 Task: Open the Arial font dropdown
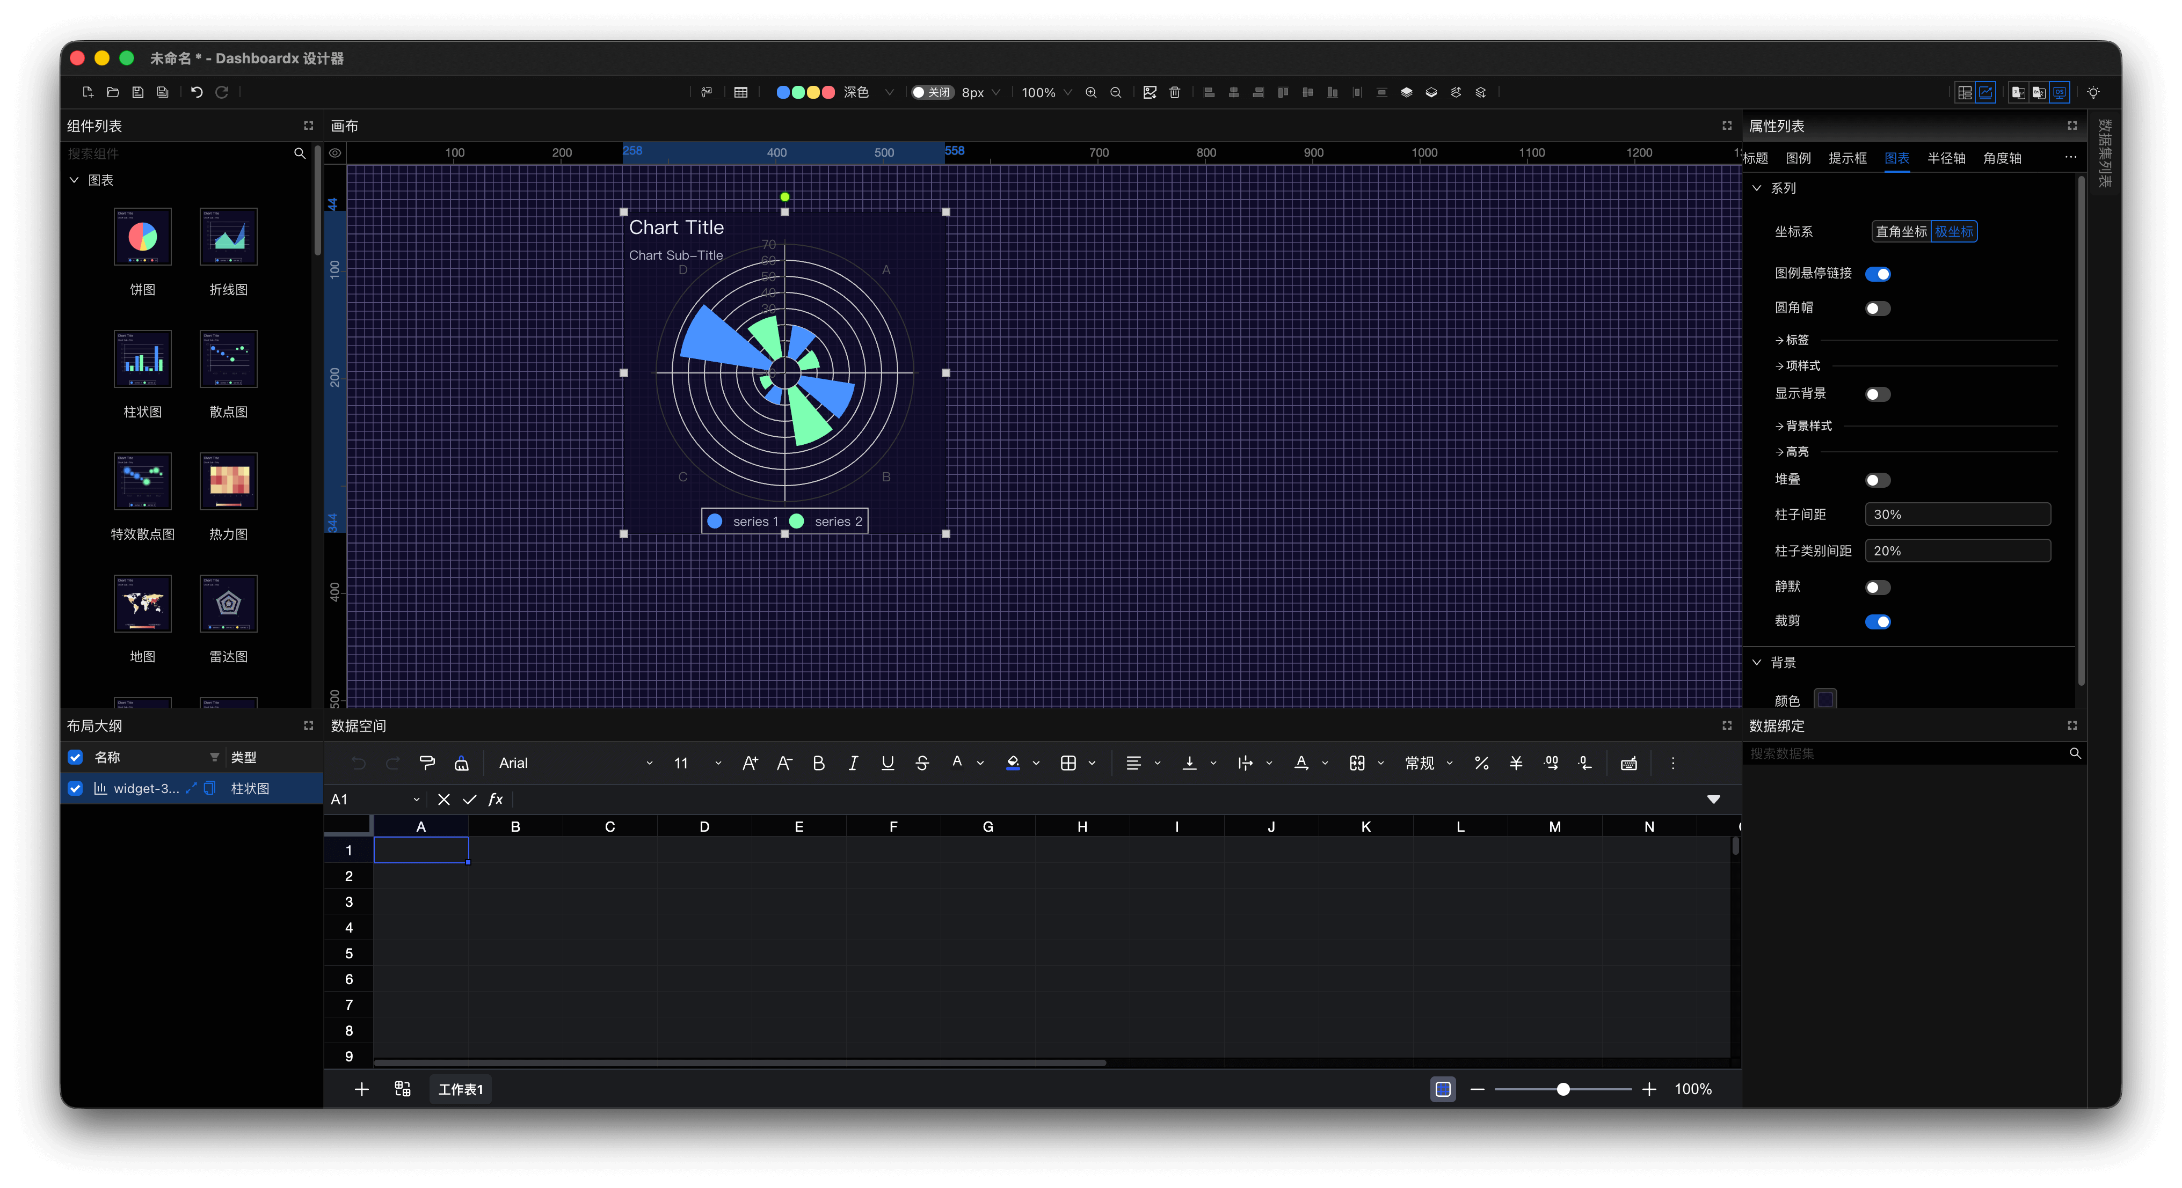(x=576, y=763)
